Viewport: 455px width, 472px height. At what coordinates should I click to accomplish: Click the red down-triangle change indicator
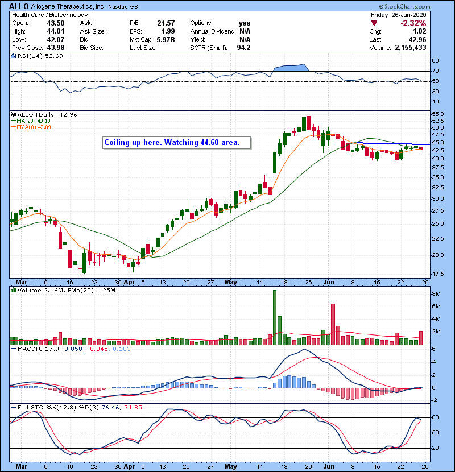374,23
